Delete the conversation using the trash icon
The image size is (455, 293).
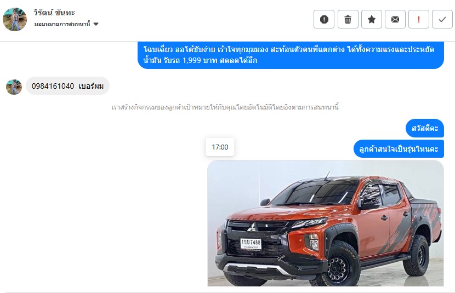click(348, 19)
